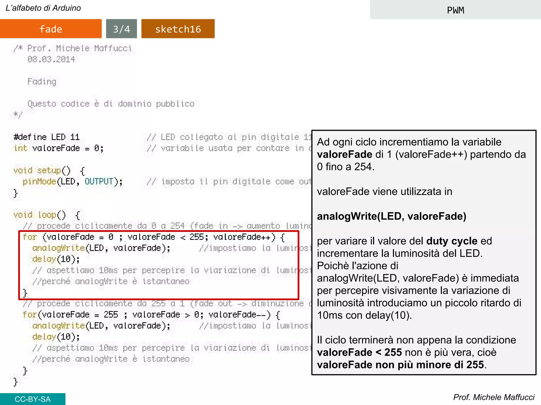
Task: Click first '//perché analogWrite è istantaneo' in red box
Action: coord(111,281)
